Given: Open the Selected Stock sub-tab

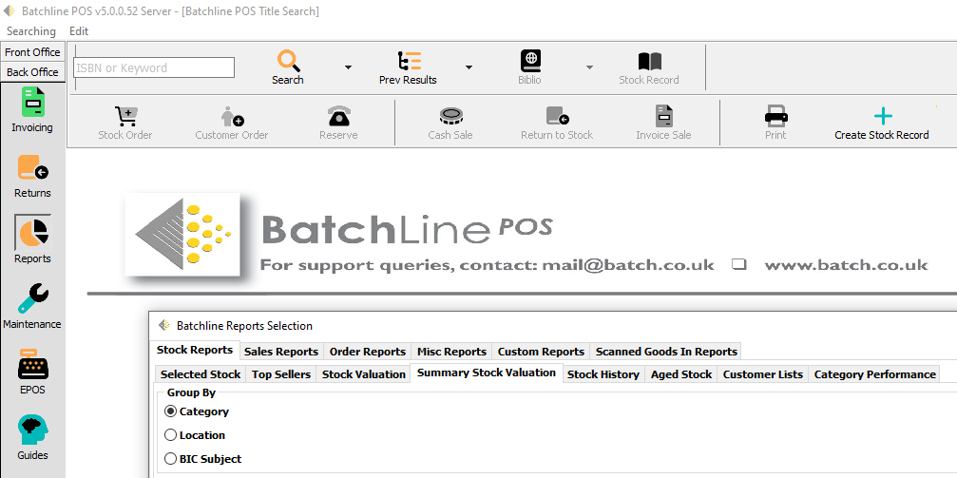Looking at the screenshot, I should click(201, 374).
